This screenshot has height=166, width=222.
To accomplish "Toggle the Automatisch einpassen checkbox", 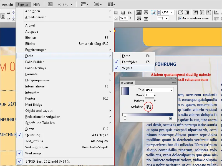I will coord(180,19).
